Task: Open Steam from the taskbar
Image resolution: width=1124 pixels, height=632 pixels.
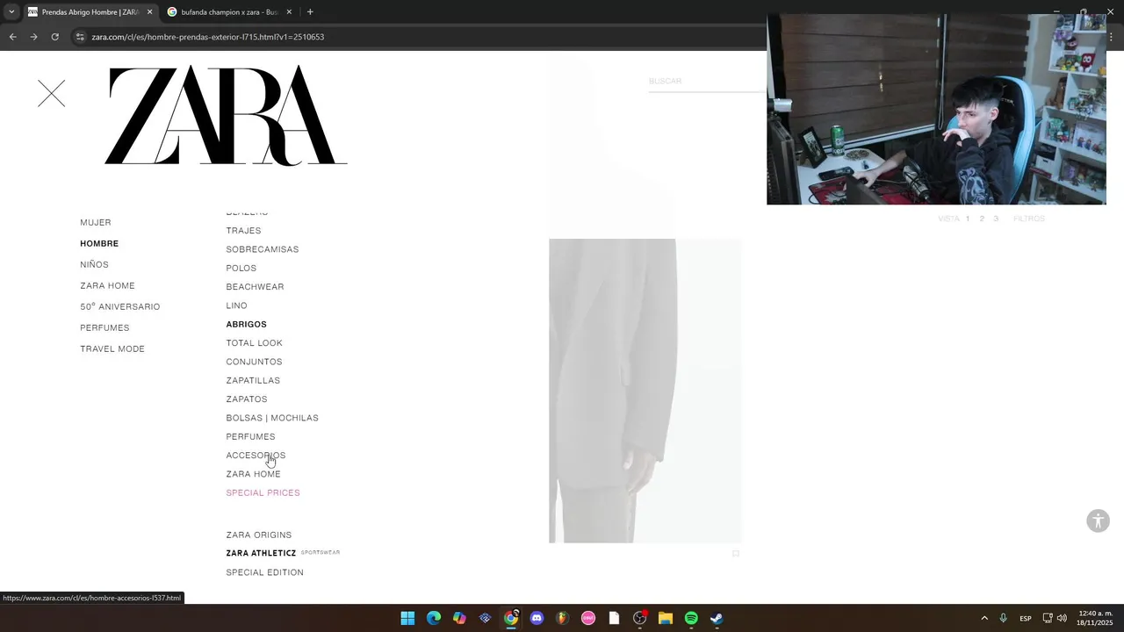Action: pos(717,618)
